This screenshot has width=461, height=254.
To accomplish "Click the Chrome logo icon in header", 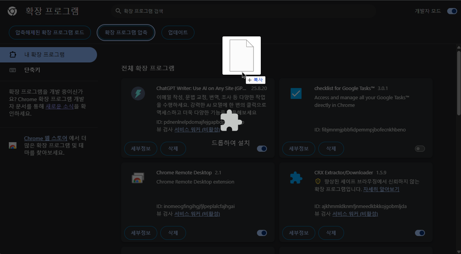I will point(12,11).
